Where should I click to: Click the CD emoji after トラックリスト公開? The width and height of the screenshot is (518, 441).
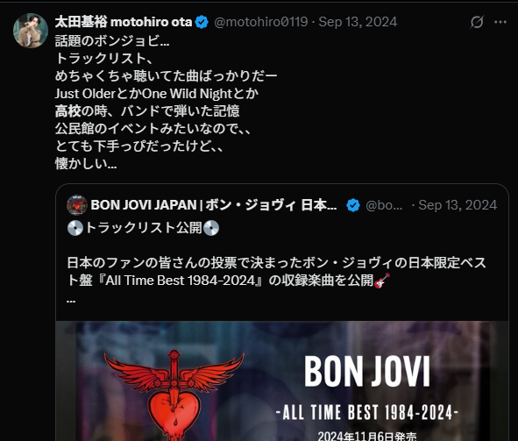click(211, 228)
